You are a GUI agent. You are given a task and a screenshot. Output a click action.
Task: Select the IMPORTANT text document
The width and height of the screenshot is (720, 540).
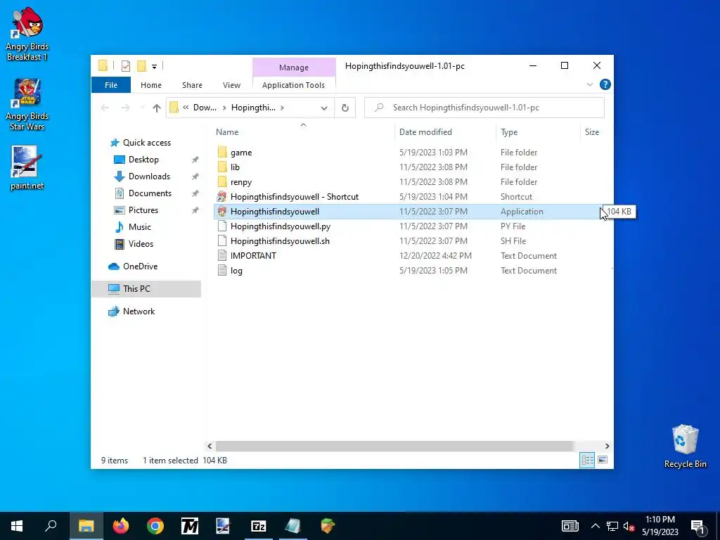253,255
